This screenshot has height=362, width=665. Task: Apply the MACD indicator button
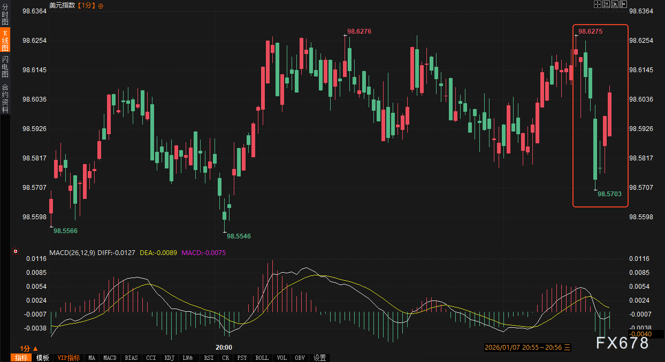coord(110,358)
